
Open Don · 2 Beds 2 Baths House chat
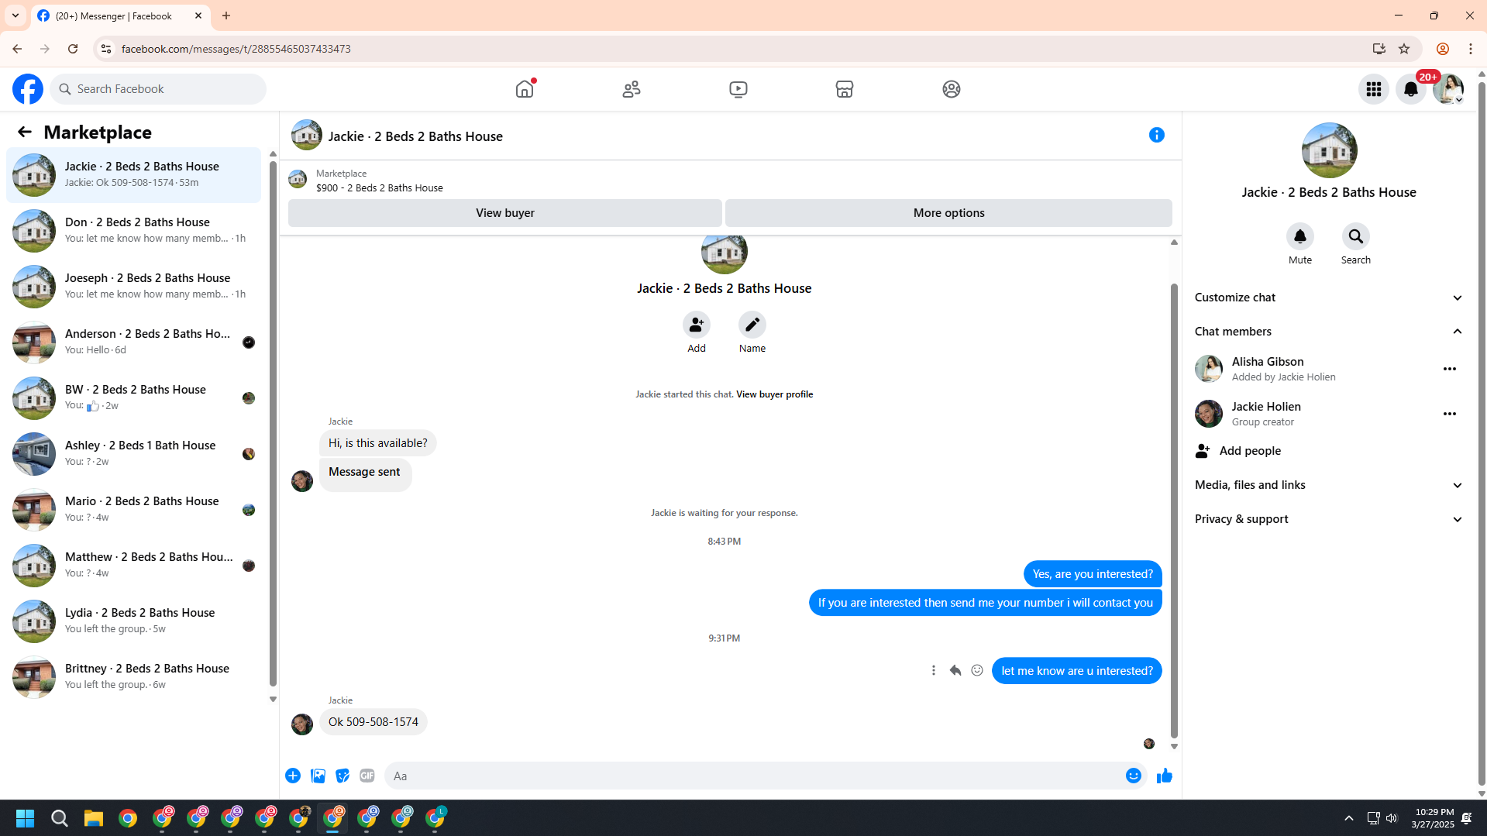pyautogui.click(x=134, y=231)
